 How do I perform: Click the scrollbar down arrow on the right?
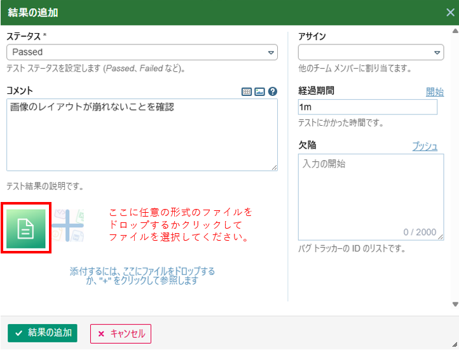point(455,305)
